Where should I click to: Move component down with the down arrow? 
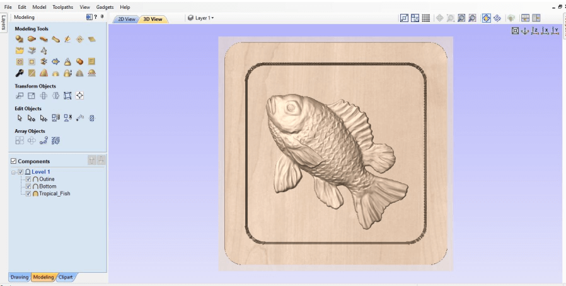101,160
